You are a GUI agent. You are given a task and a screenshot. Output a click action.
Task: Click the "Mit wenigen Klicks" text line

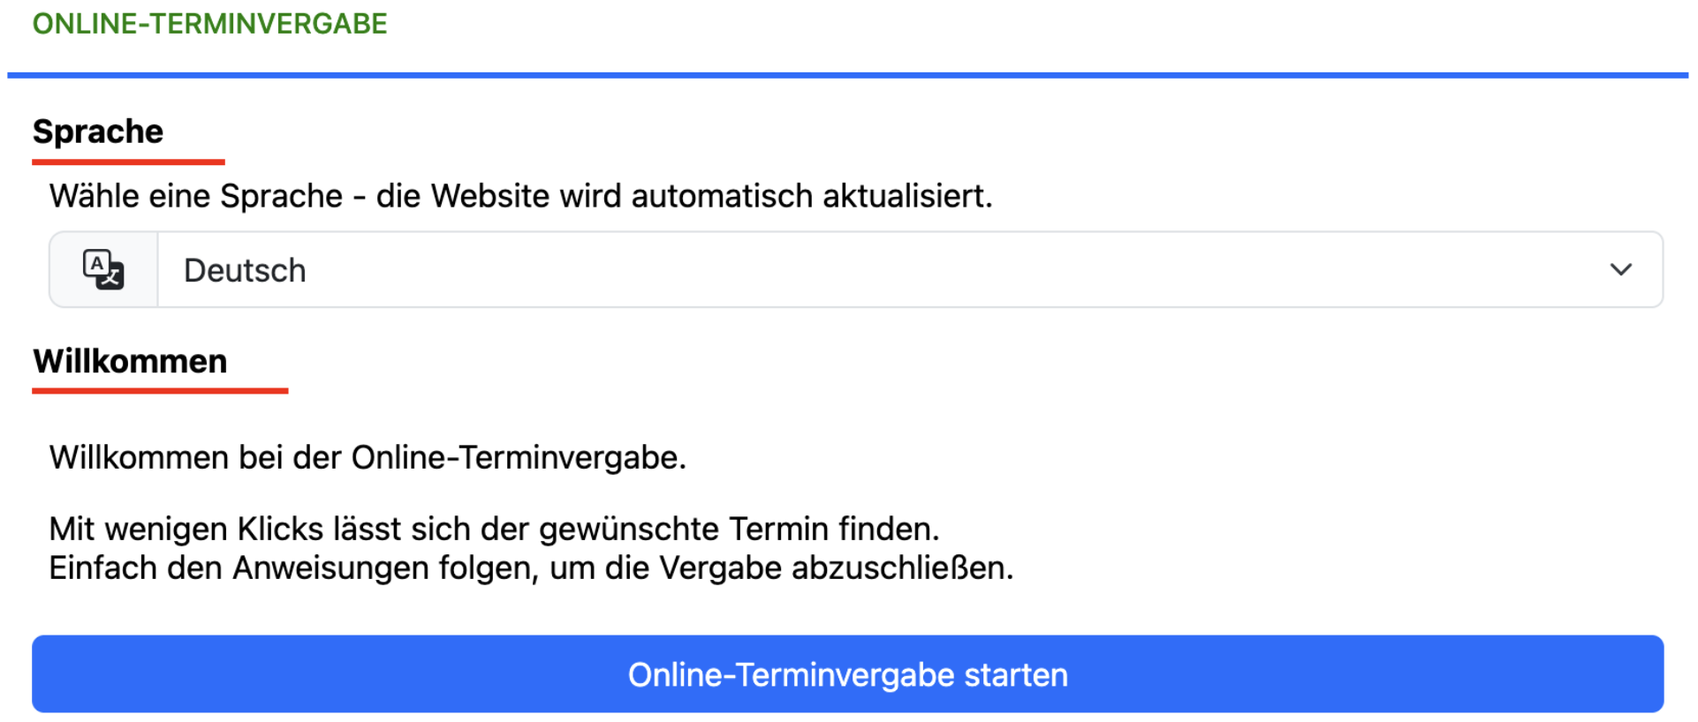tap(494, 529)
